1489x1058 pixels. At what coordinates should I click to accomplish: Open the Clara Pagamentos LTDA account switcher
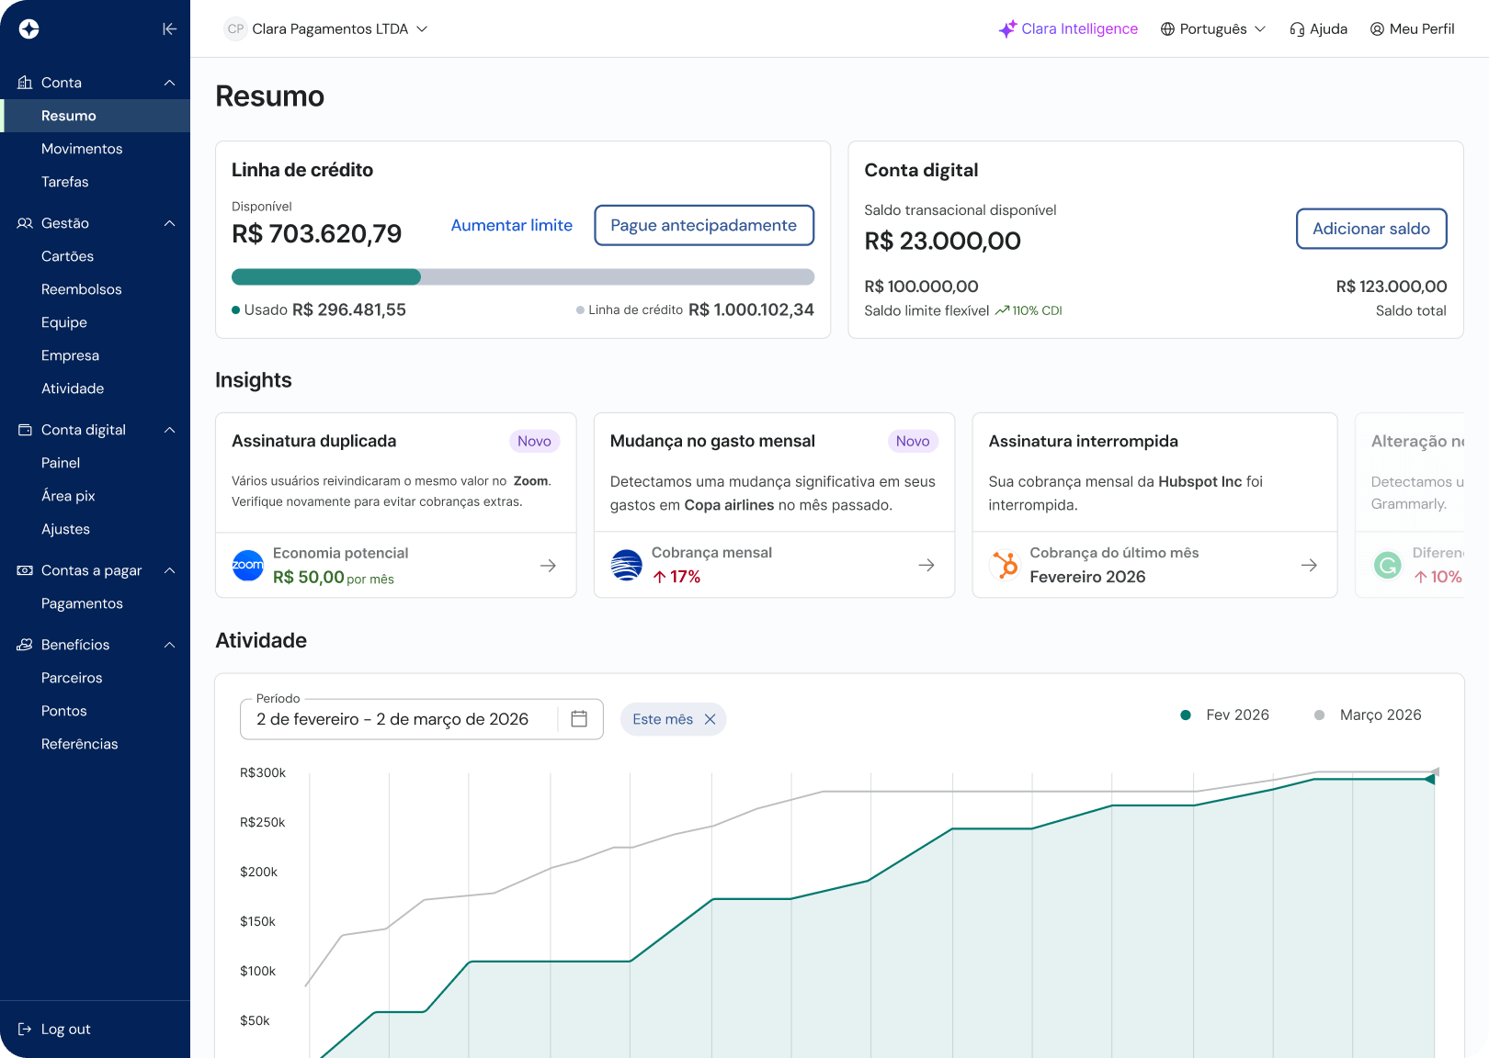326,28
